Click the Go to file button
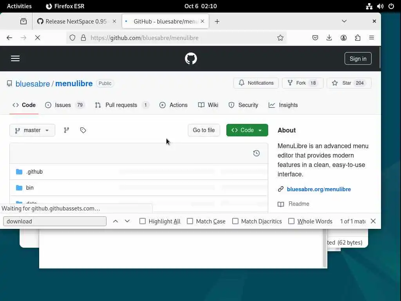This screenshot has width=401, height=301. [x=204, y=130]
